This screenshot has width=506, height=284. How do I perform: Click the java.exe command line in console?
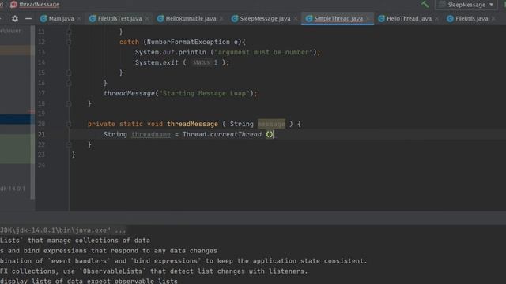(63, 230)
